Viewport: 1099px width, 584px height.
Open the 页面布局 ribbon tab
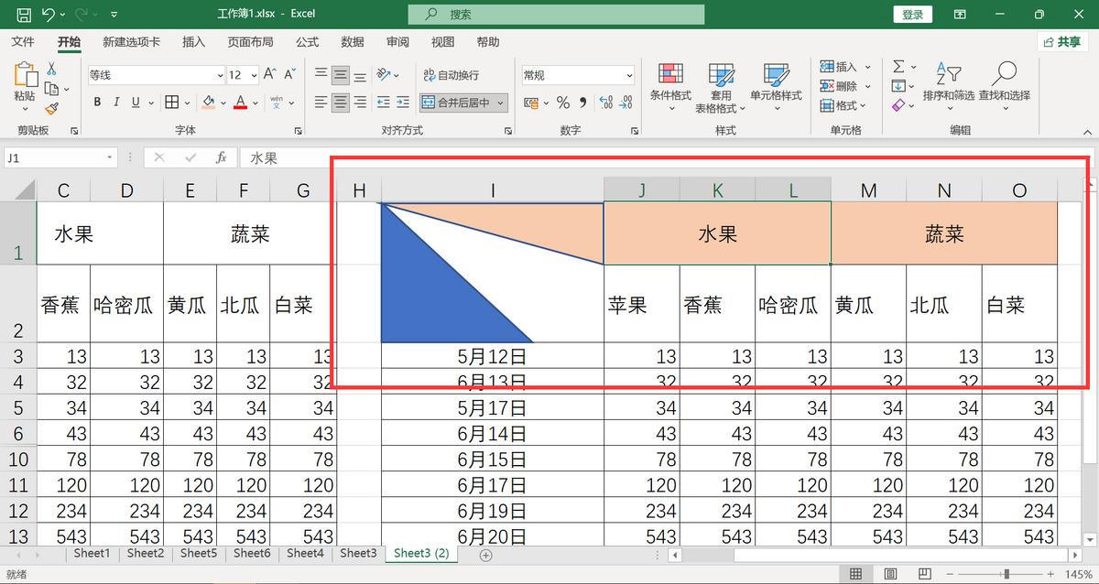tap(251, 41)
